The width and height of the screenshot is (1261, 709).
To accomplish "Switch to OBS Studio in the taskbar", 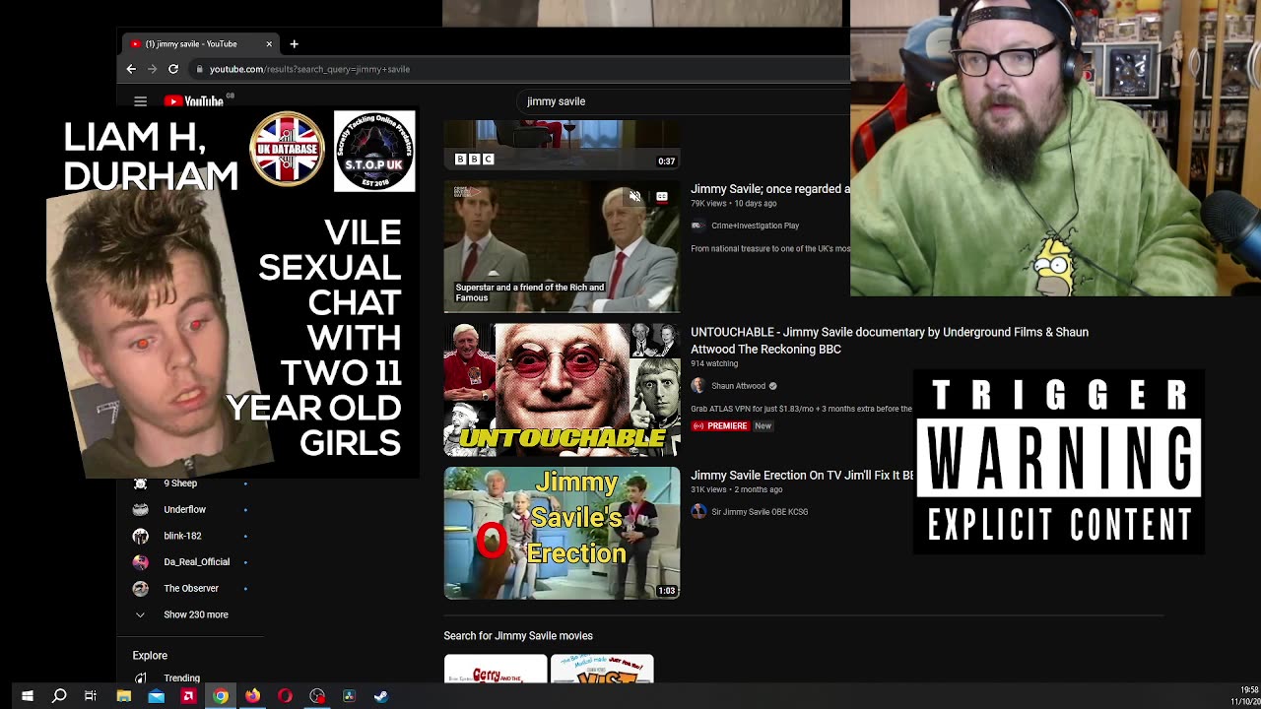I will [x=317, y=696].
